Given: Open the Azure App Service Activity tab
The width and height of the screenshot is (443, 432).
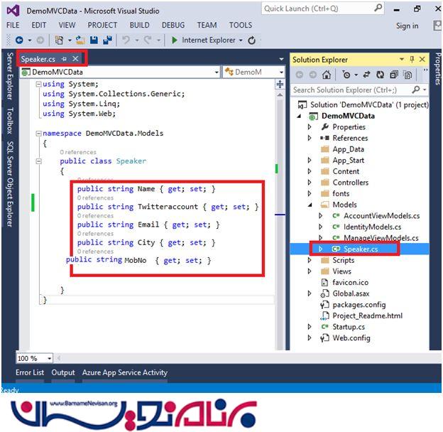Looking at the screenshot, I should tap(124, 372).
